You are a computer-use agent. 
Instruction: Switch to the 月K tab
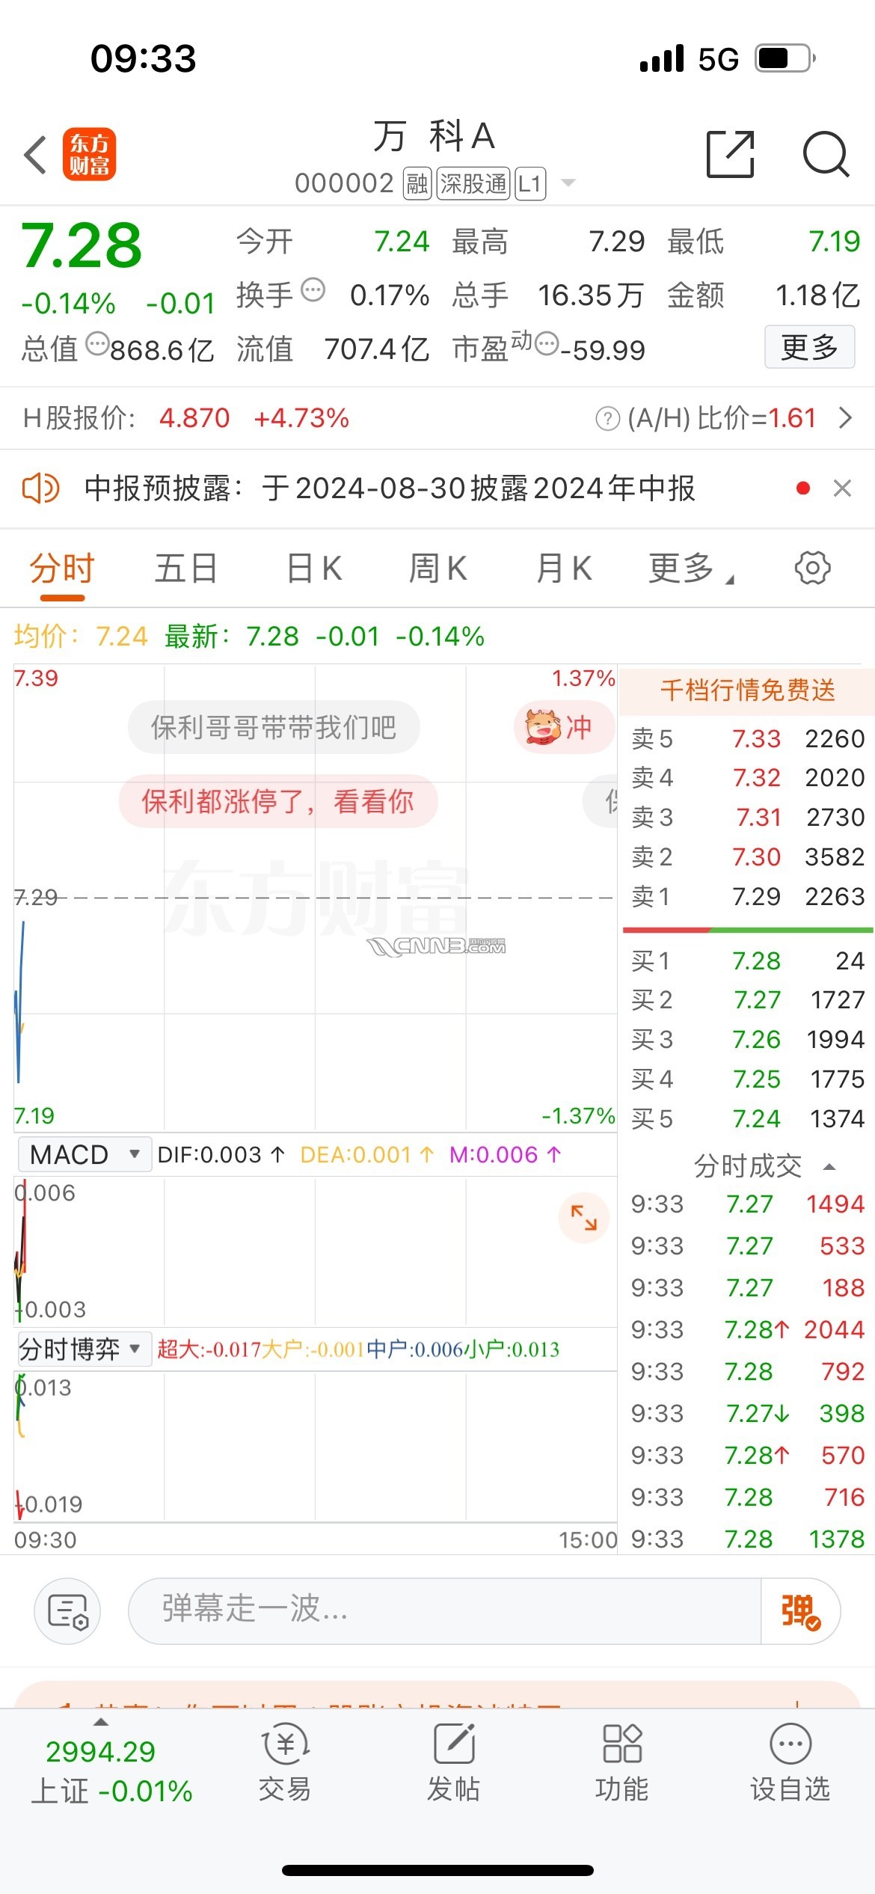click(565, 568)
